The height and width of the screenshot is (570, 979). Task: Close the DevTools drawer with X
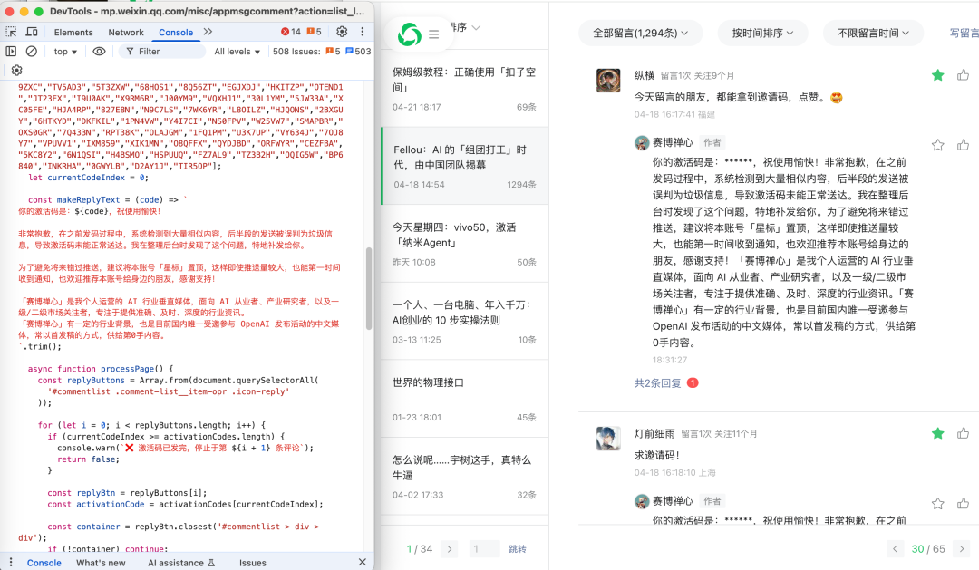click(362, 562)
